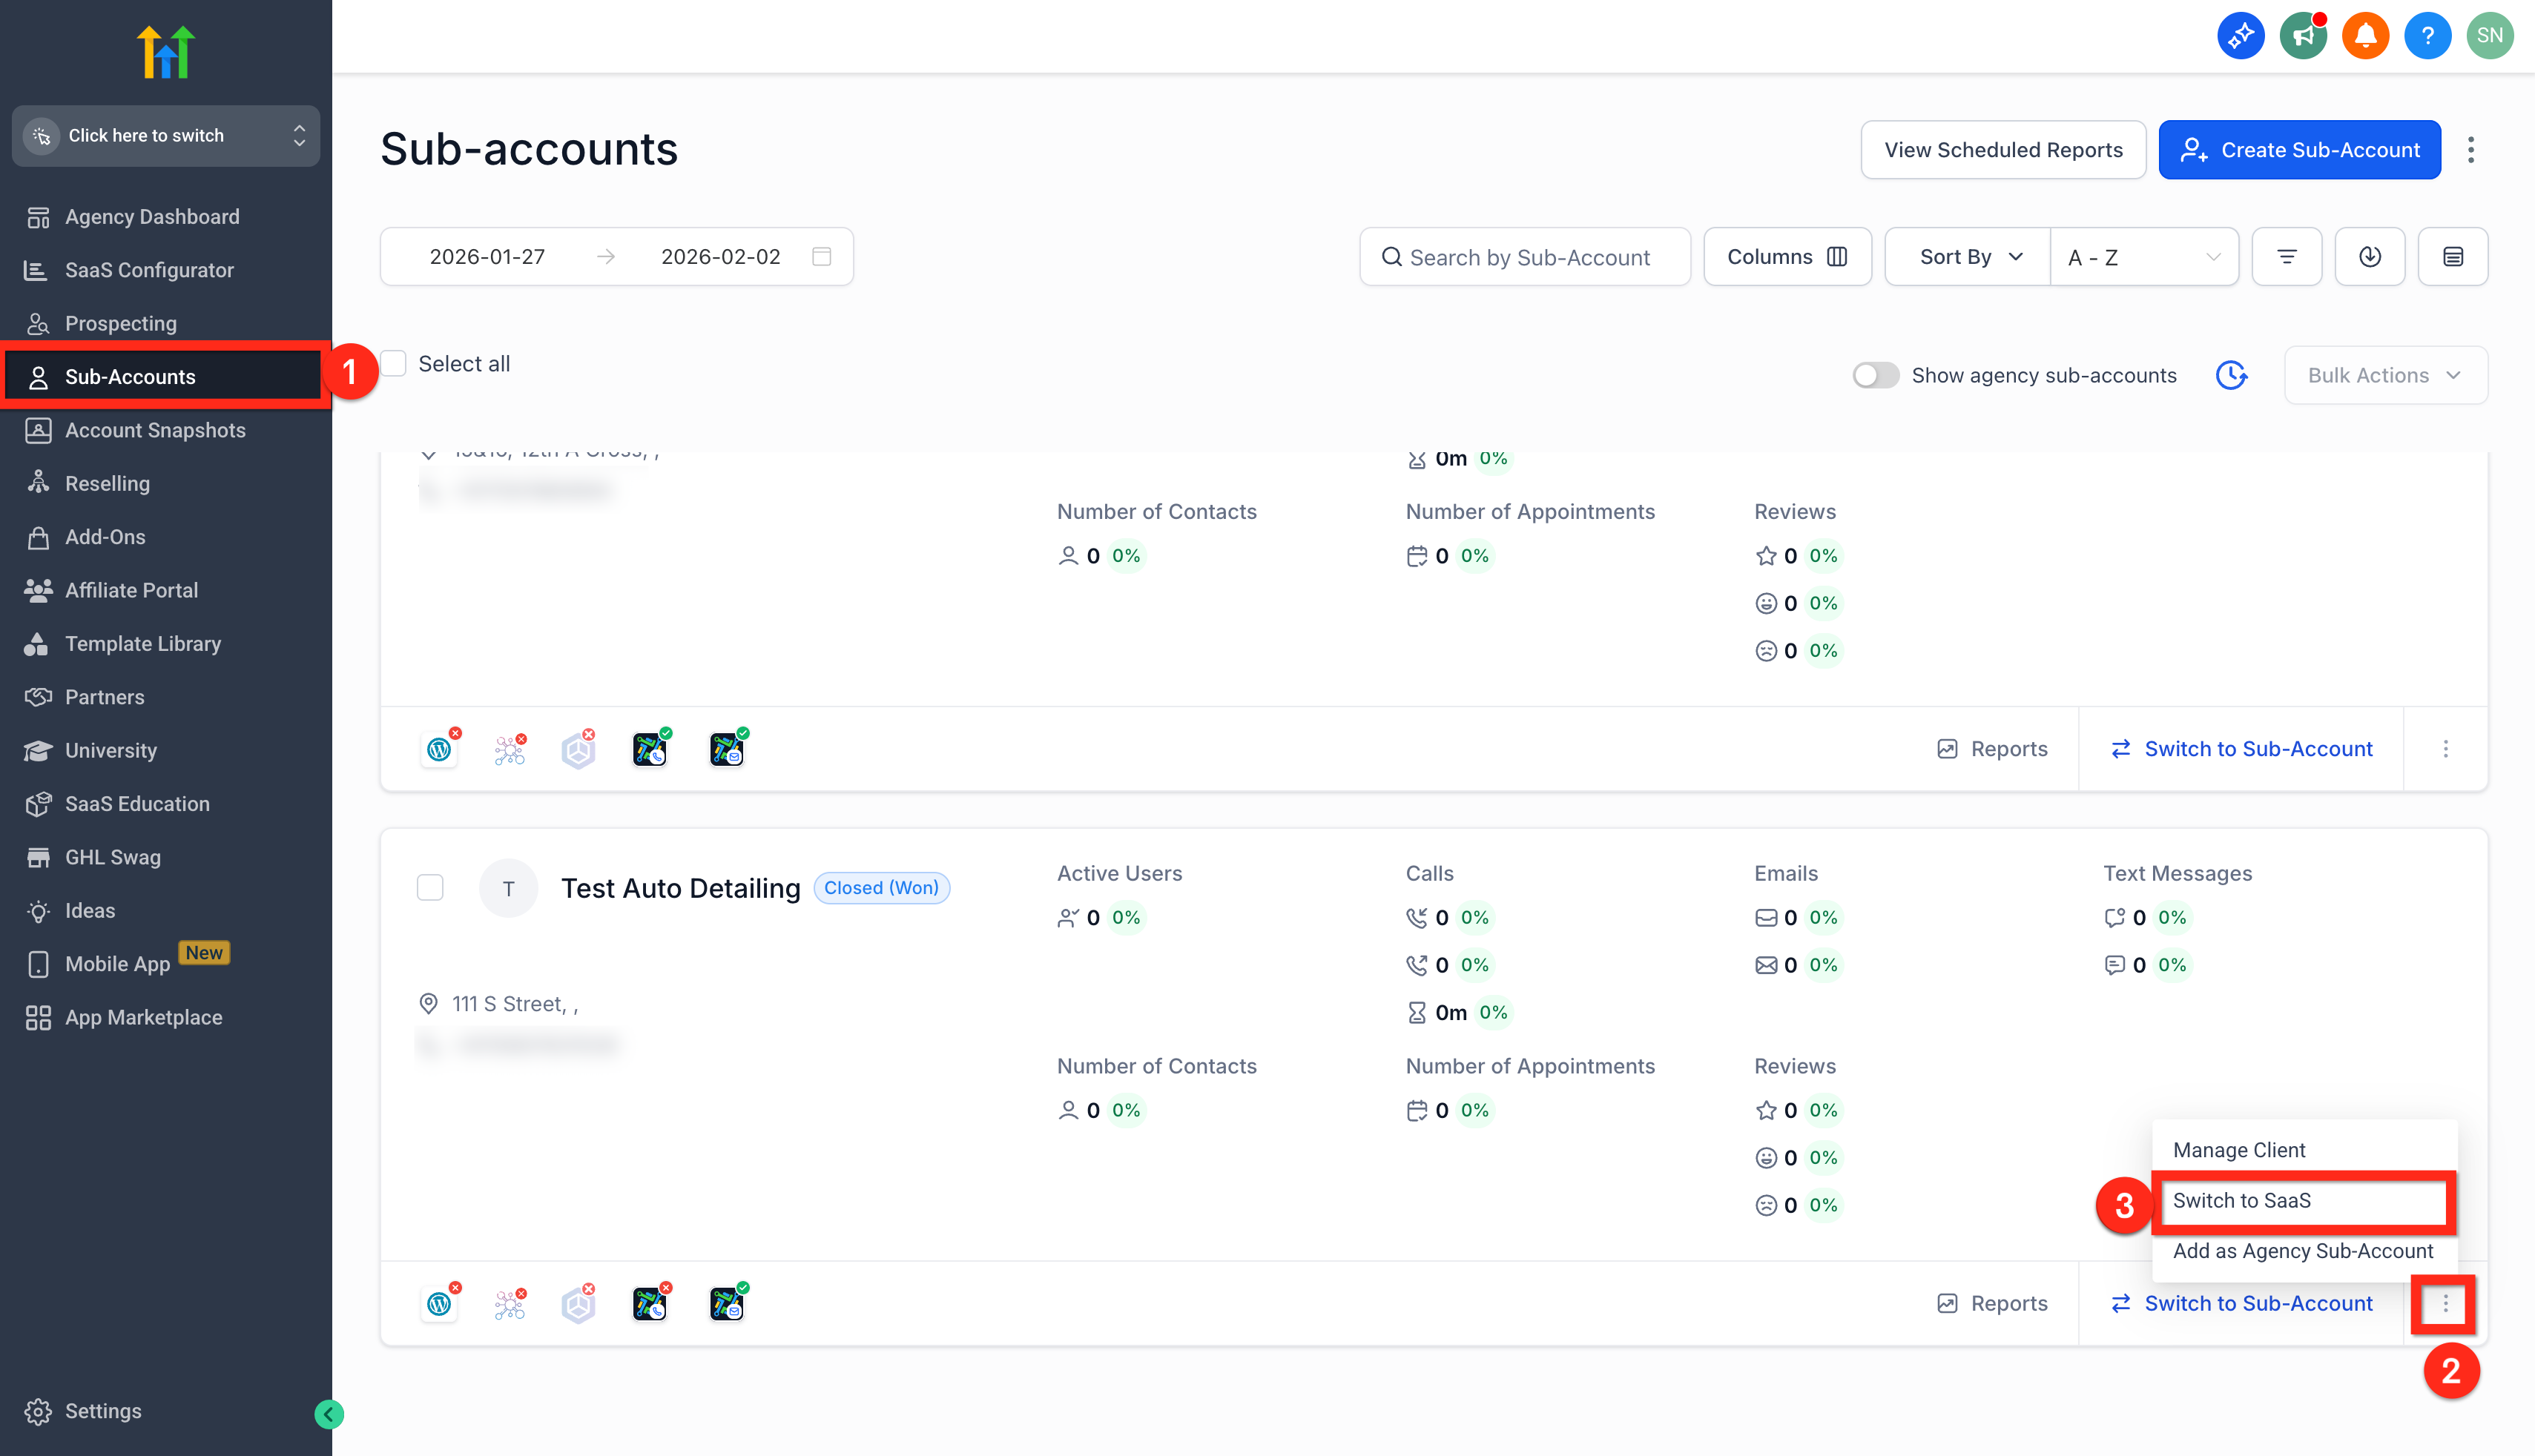Click the megaphone announcements icon
This screenshot has height=1456, width=2535.
point(2303,36)
